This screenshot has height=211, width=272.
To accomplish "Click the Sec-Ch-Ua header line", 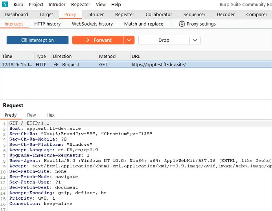I will pyautogui.click(x=81, y=134).
